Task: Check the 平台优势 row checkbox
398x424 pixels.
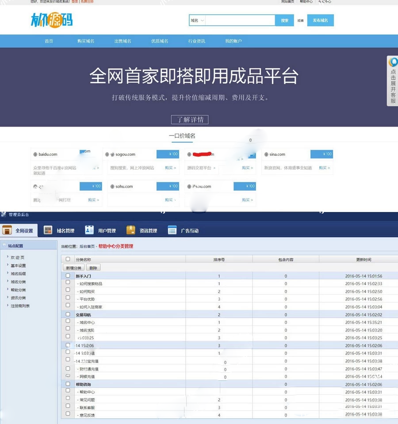Action: [68, 297]
